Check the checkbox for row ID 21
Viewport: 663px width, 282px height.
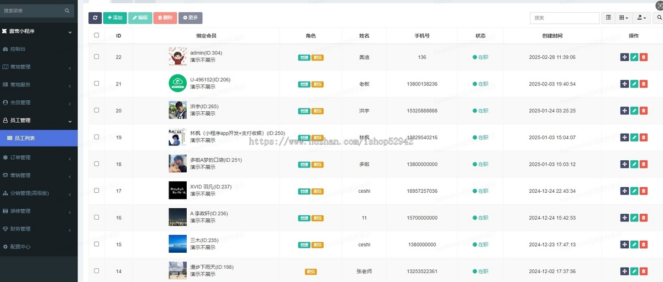97,83
